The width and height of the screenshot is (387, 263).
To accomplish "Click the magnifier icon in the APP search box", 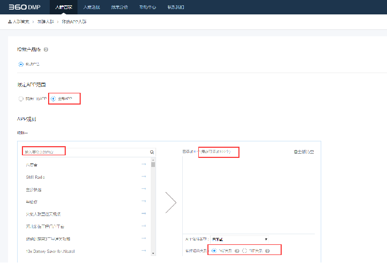I will (152, 152).
